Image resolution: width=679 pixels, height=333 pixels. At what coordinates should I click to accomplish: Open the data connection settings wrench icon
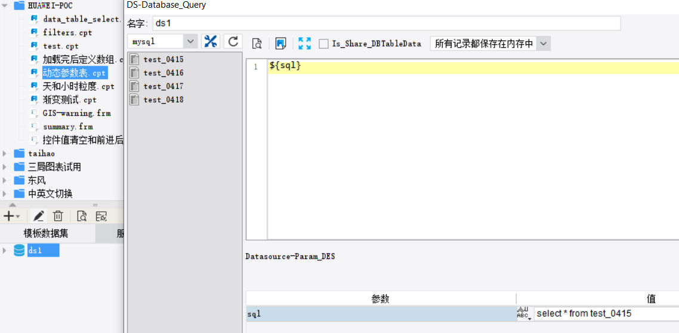[x=211, y=42]
